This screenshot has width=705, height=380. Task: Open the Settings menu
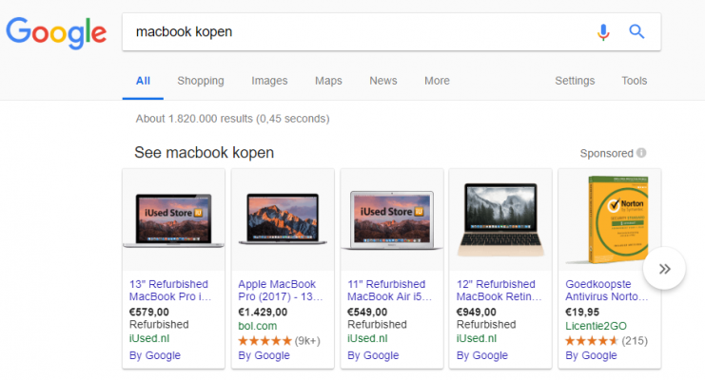click(x=575, y=81)
